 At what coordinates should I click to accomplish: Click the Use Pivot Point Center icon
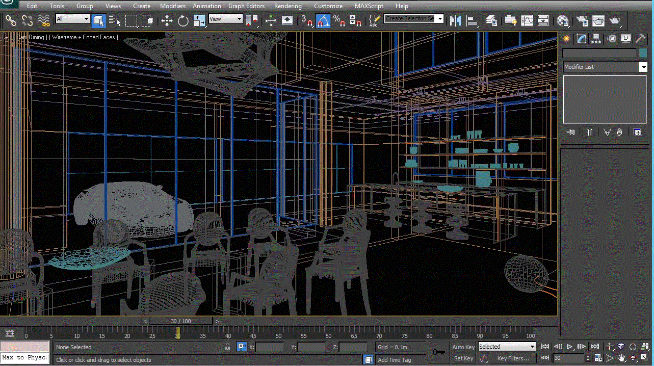tap(252, 20)
